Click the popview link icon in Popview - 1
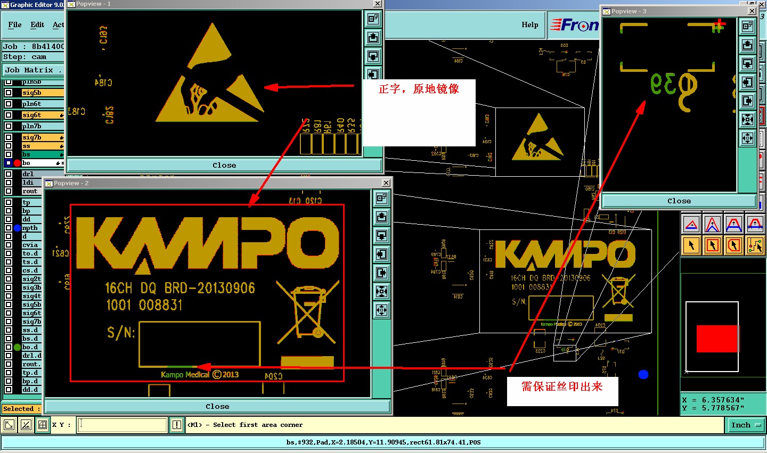The width and height of the screenshot is (767, 453). (373, 19)
